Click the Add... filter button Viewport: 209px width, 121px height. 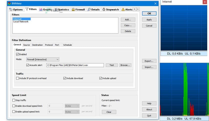point(128,19)
